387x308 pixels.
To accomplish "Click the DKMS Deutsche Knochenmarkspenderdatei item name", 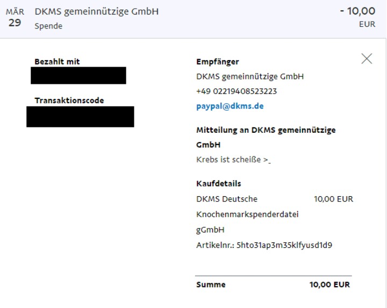I will (247, 214).
